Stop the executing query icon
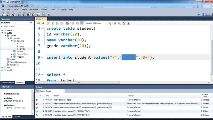This screenshot has width=213, height=120. [x=62, y=23]
